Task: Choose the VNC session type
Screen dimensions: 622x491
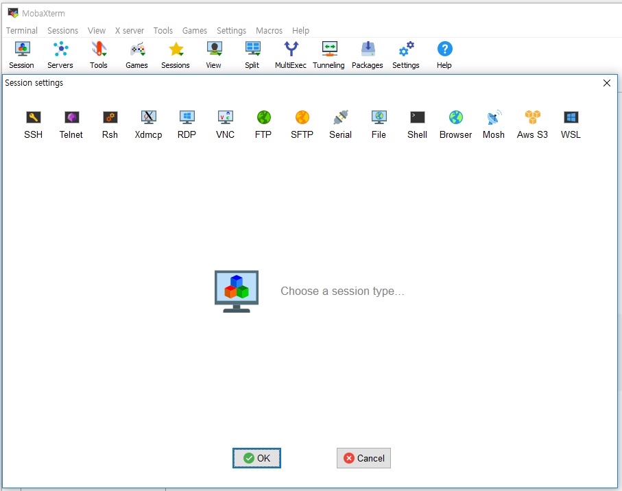Action: 226,125
